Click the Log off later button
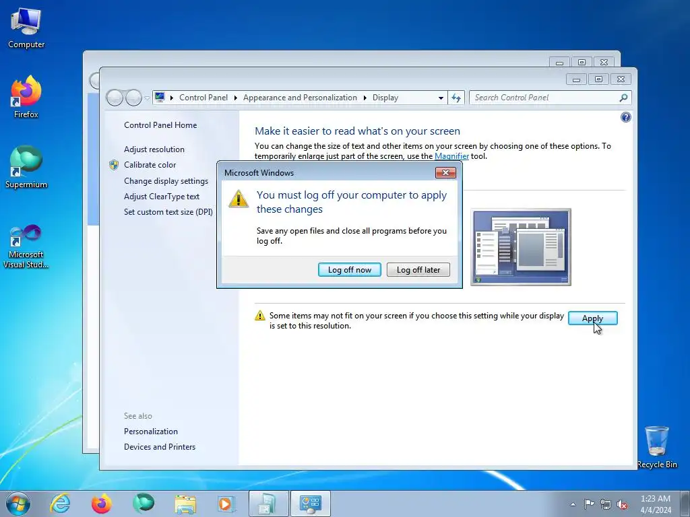The height and width of the screenshot is (517, 690). click(x=418, y=269)
